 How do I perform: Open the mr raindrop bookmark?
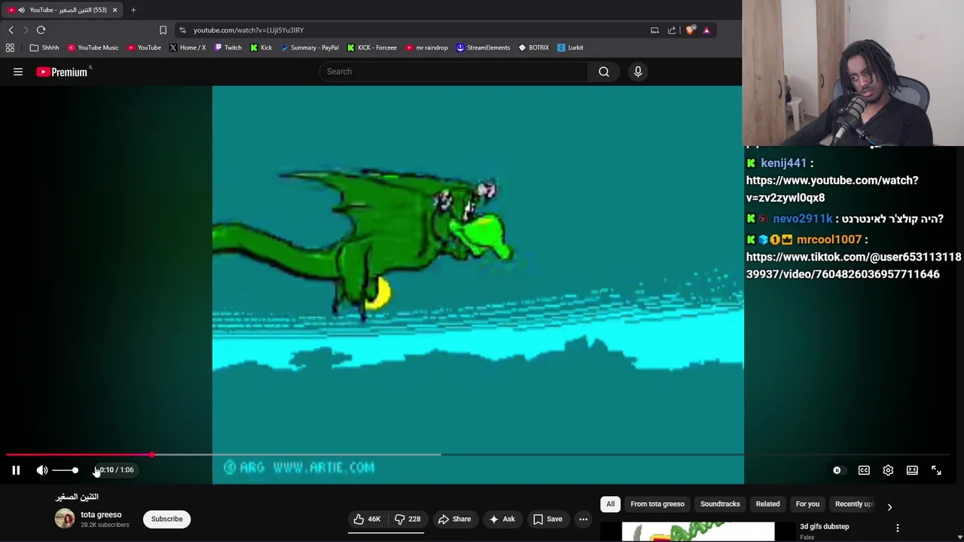[x=426, y=47]
